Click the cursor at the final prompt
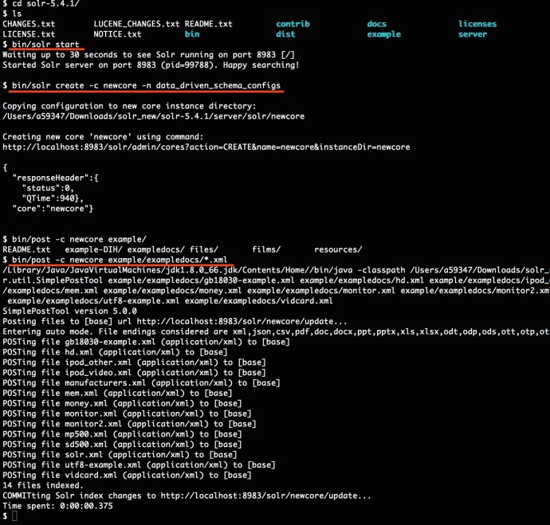Viewport: 550px width, 525px height. click(x=15, y=516)
